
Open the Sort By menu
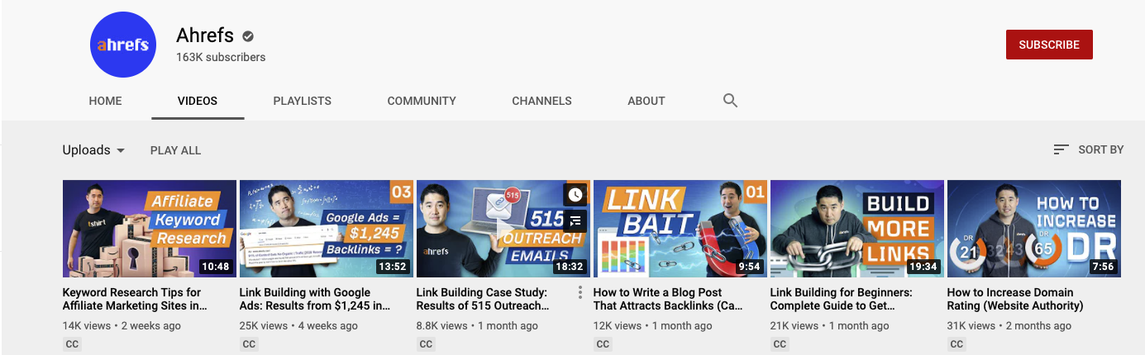(x=1089, y=149)
